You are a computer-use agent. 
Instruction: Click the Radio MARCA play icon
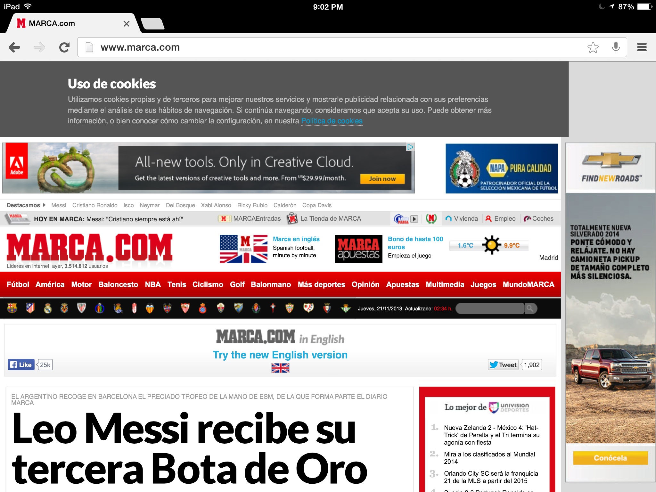click(x=414, y=219)
